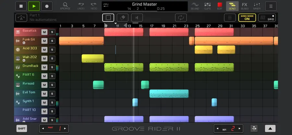Screen dimensions: 292x135
Task: Jump to bar 33 on the timeline ruler
Action: [242, 26]
